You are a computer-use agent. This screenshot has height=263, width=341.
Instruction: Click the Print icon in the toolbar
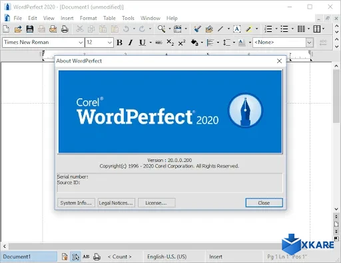[65, 29]
